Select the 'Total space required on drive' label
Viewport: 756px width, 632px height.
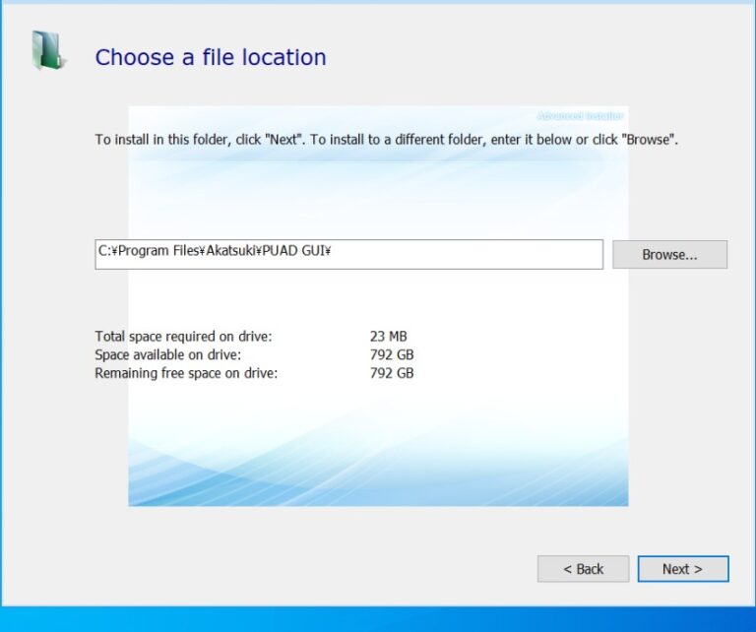[183, 337]
